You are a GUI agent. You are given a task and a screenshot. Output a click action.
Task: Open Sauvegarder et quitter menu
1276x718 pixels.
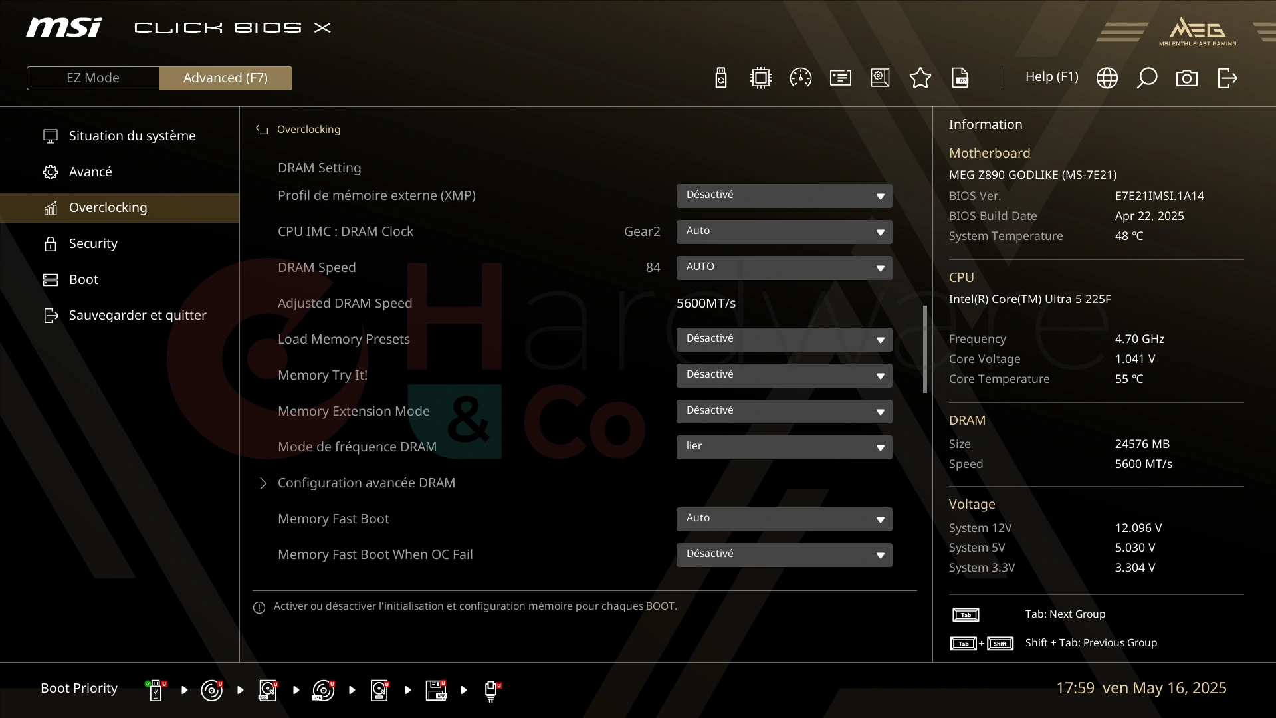(x=120, y=316)
